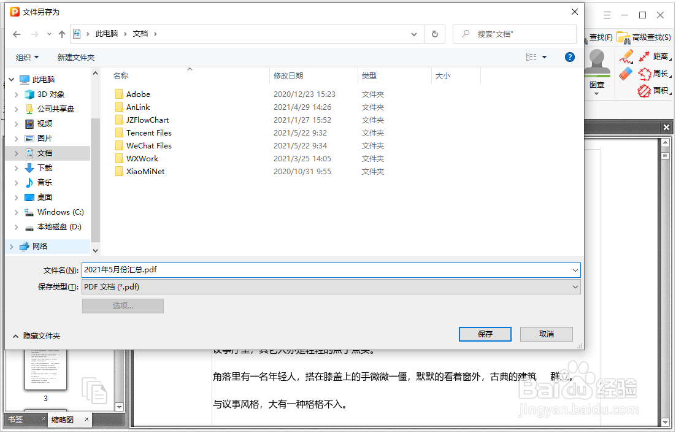The height and width of the screenshot is (433, 676).
Task: Select the WXWork folder
Action: (142, 159)
